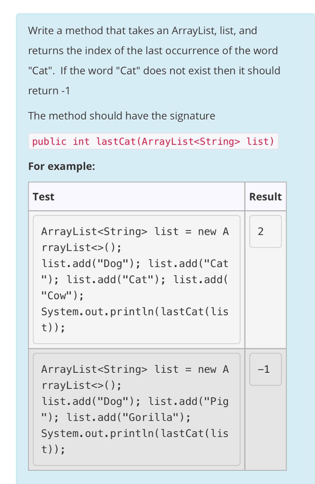
Task: Click 'list)' parameter in the signature
Action: coord(260,141)
